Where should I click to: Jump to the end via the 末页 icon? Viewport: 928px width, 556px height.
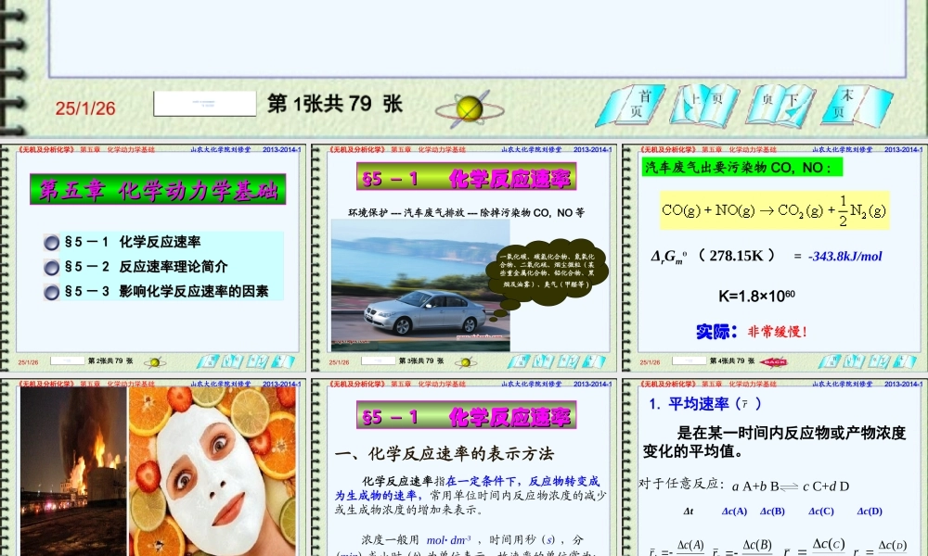pyautogui.click(x=857, y=104)
